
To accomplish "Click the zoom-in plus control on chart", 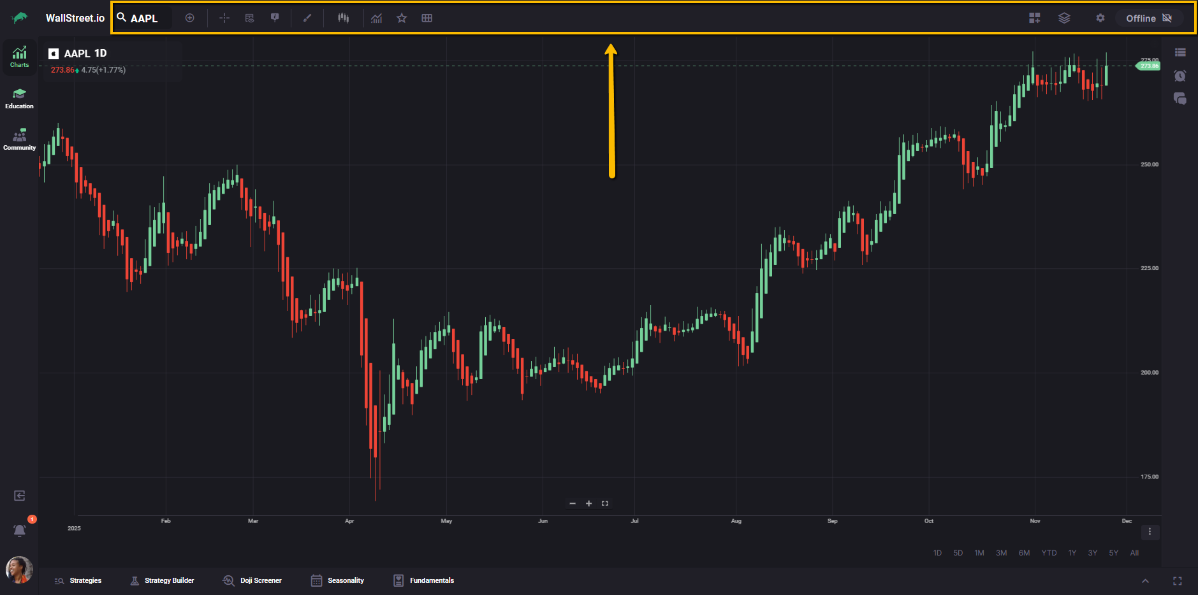I will pyautogui.click(x=588, y=503).
